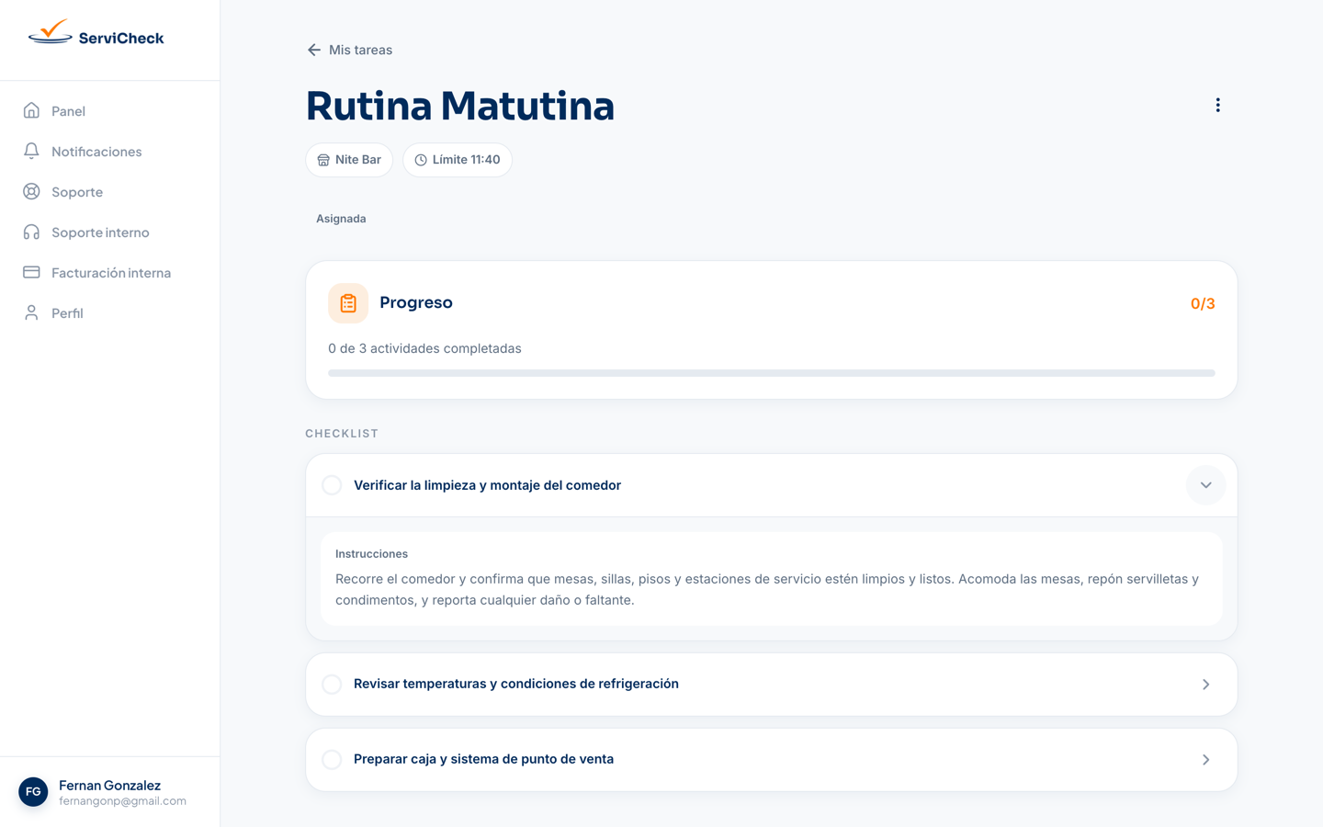
Task: Click '0 de 3 actividades completadas'
Action: click(424, 348)
